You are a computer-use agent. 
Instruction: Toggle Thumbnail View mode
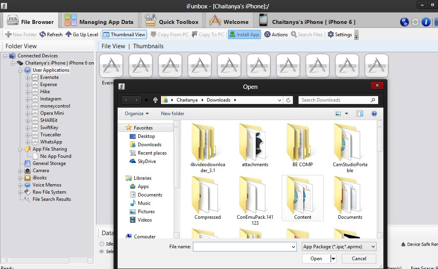click(124, 35)
